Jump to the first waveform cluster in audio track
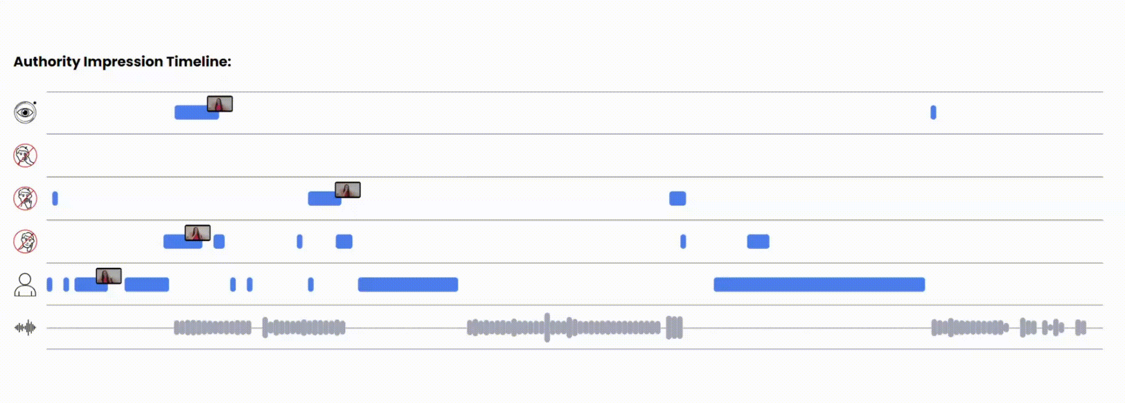The height and width of the screenshot is (403, 1125). point(212,328)
